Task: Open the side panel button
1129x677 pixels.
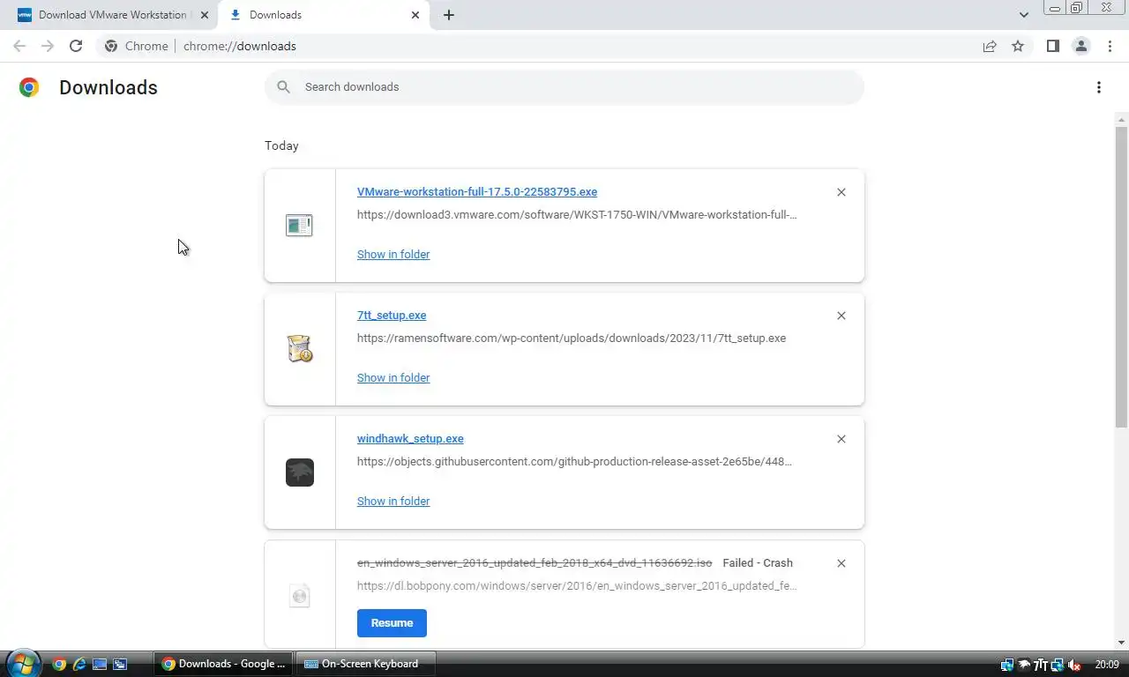Action: pos(1052,46)
